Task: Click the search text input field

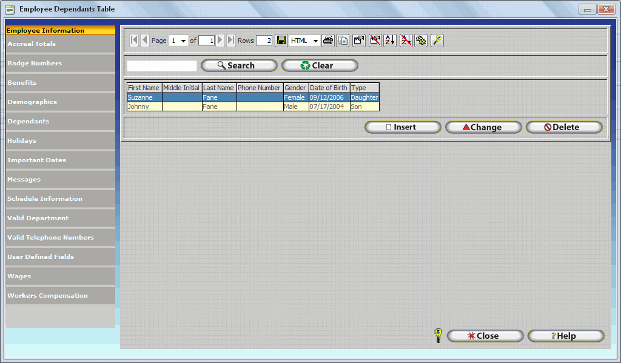Action: (x=162, y=66)
